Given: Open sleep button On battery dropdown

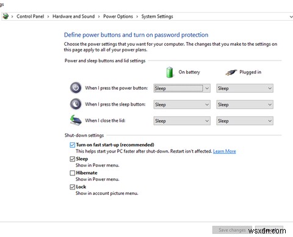Looking at the screenshot, I should coord(182,104).
